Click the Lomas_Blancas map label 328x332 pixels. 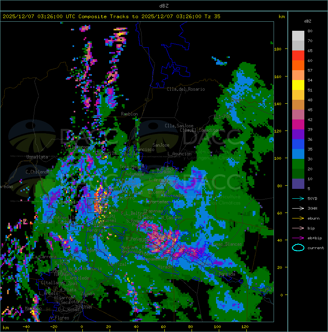point(226,244)
